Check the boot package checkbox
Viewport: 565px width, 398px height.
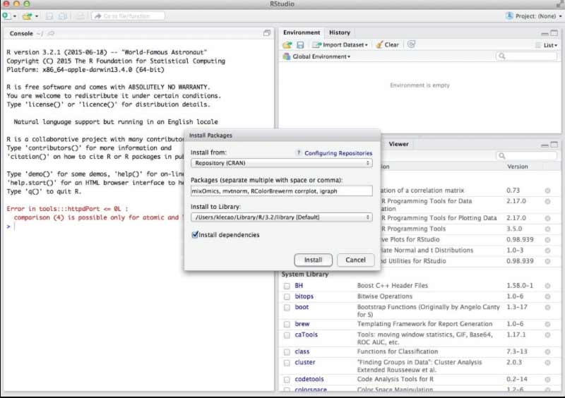287,308
